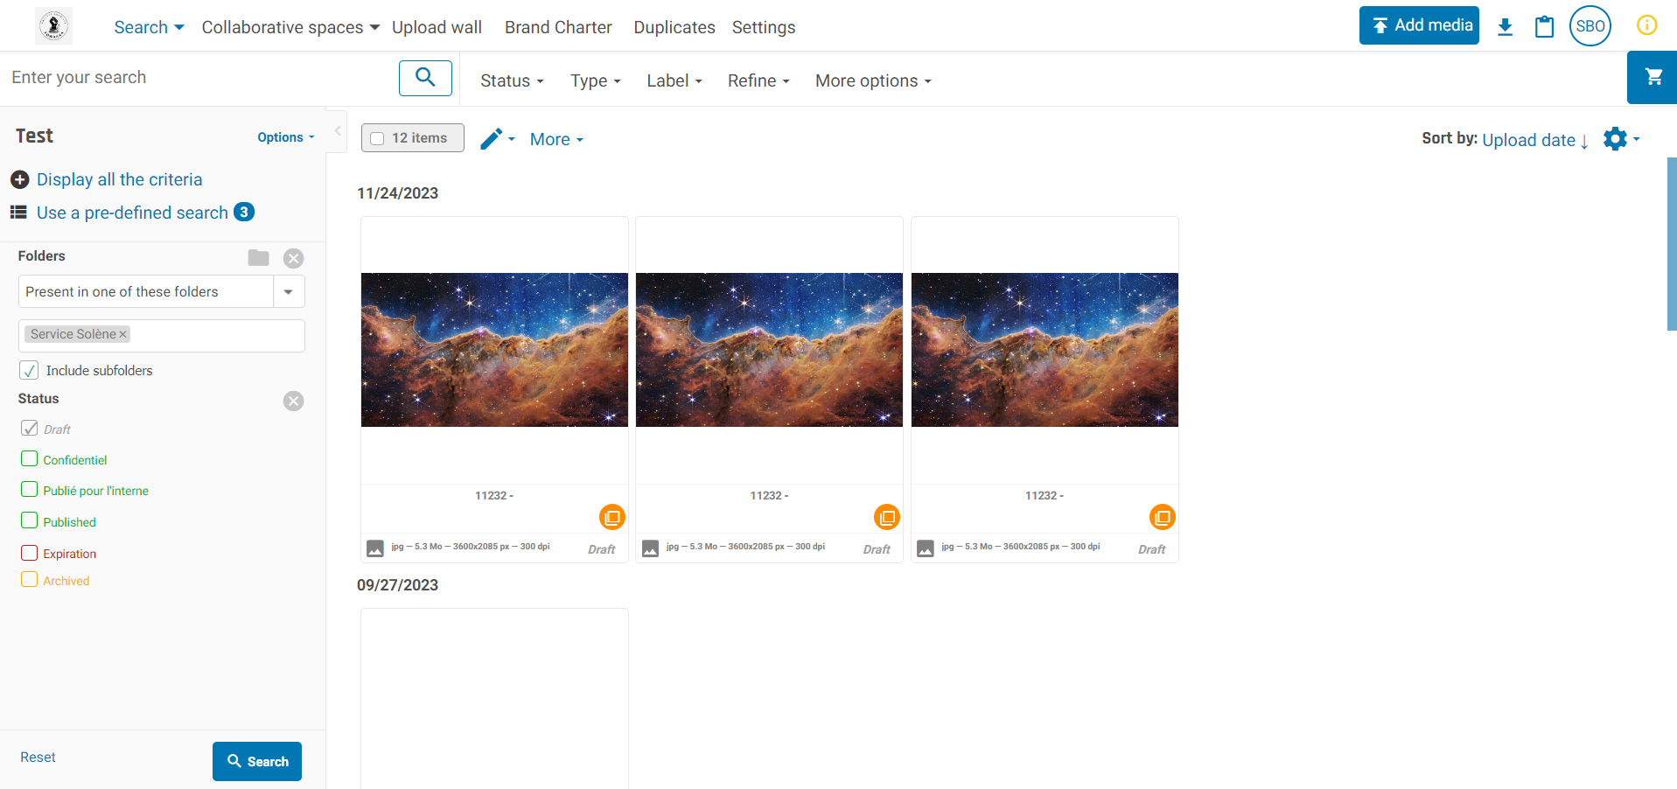The height and width of the screenshot is (789, 1677).
Task: Open the display settings gear icon
Action: pyautogui.click(x=1615, y=138)
